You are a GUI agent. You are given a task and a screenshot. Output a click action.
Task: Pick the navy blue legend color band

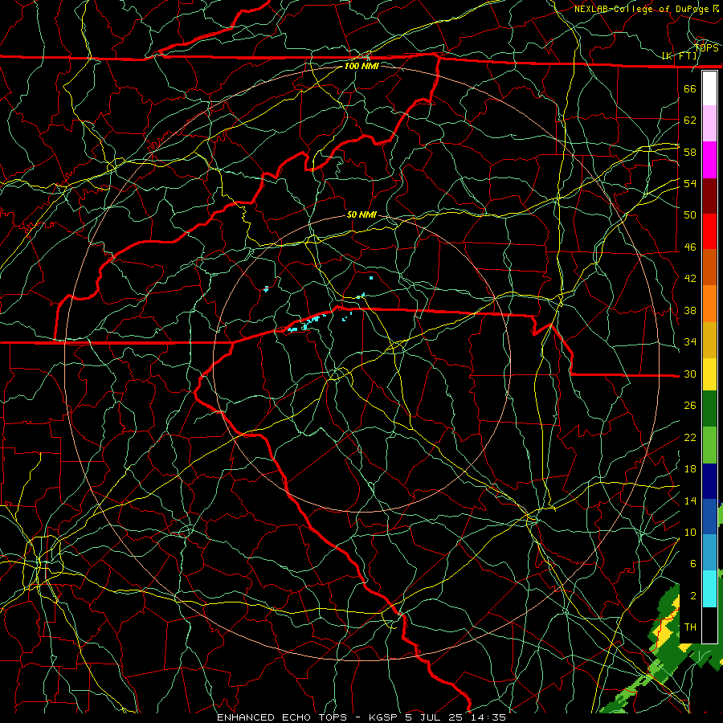click(x=709, y=481)
